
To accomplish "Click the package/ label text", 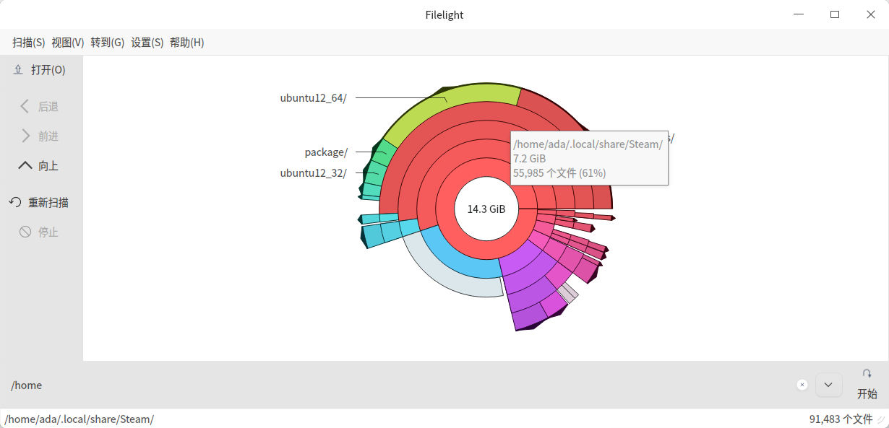I will click(327, 152).
